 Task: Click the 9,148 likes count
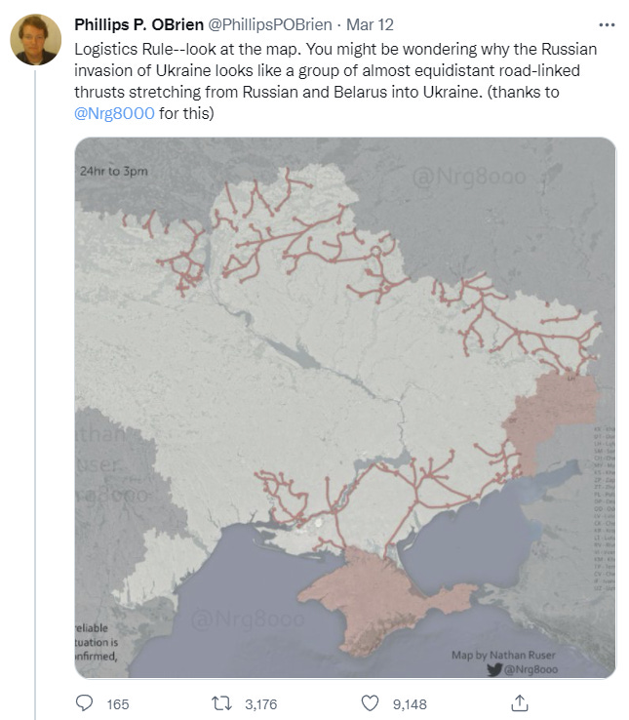(x=409, y=703)
